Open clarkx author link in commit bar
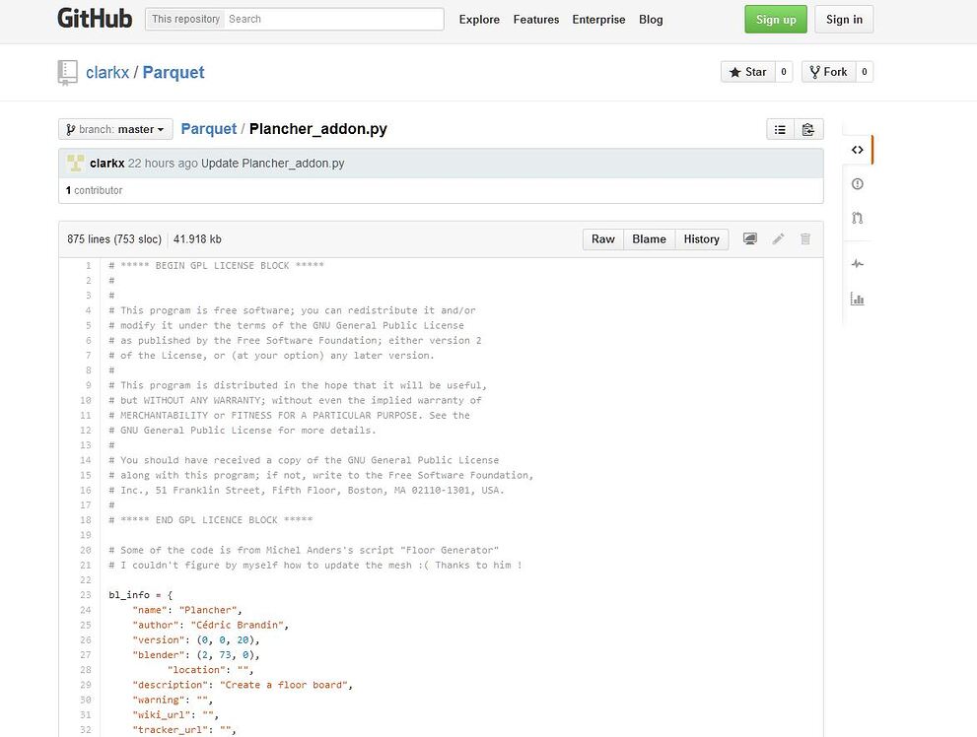 pos(107,164)
